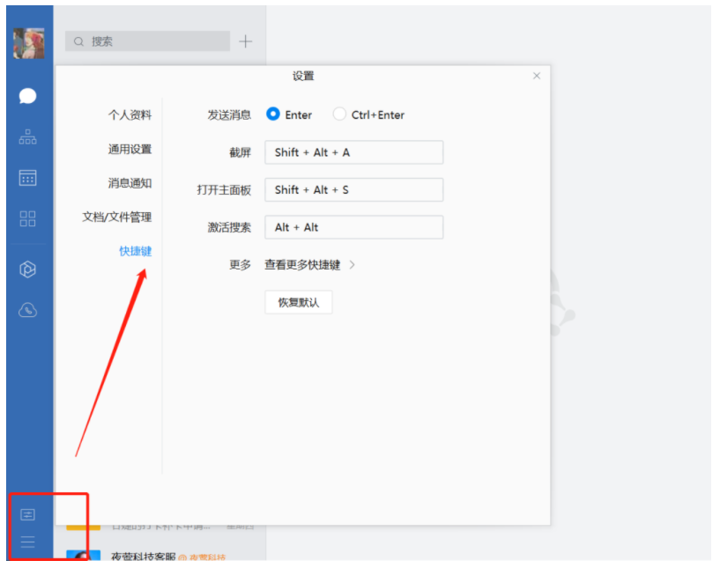Open 夜莺科技客服 chat row
This screenshot has height=568, width=720.
pos(160,556)
